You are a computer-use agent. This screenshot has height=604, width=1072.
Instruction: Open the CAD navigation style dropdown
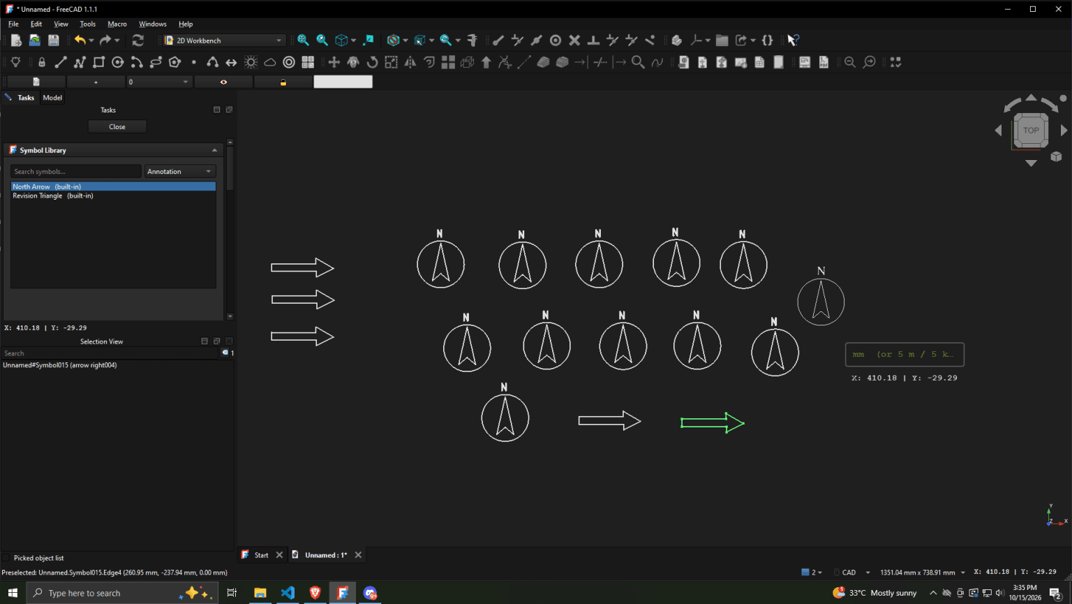click(x=855, y=573)
